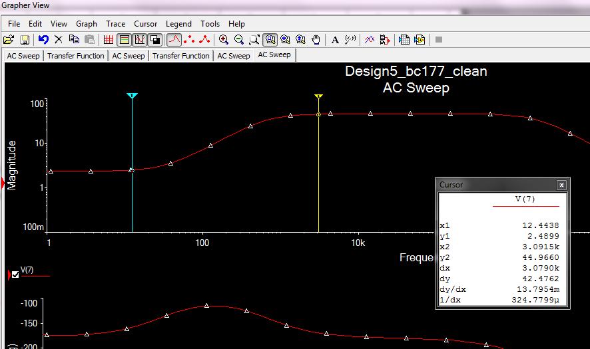Screen dimensions: 590x349
Task: Click the export trace arrow icon
Action: (384, 39)
